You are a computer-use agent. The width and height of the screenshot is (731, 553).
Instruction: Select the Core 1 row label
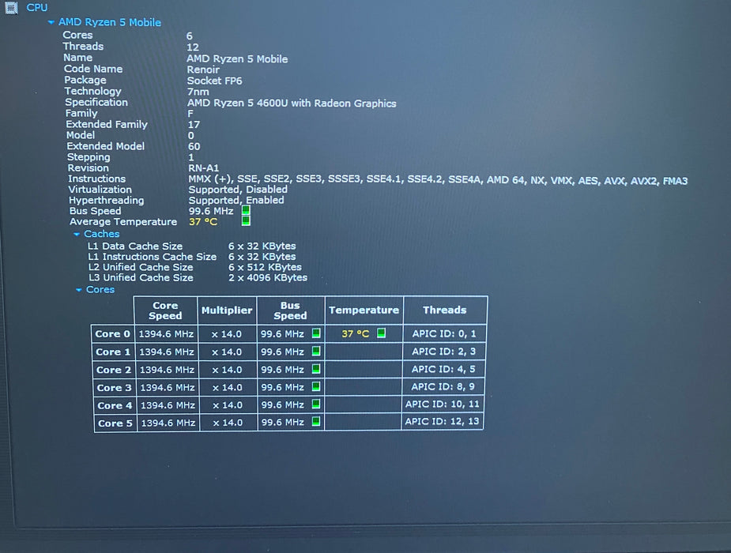[113, 352]
